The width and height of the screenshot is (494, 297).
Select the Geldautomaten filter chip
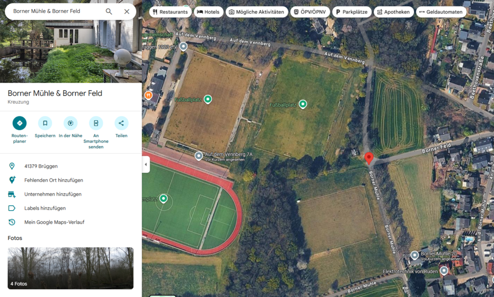coord(441,12)
